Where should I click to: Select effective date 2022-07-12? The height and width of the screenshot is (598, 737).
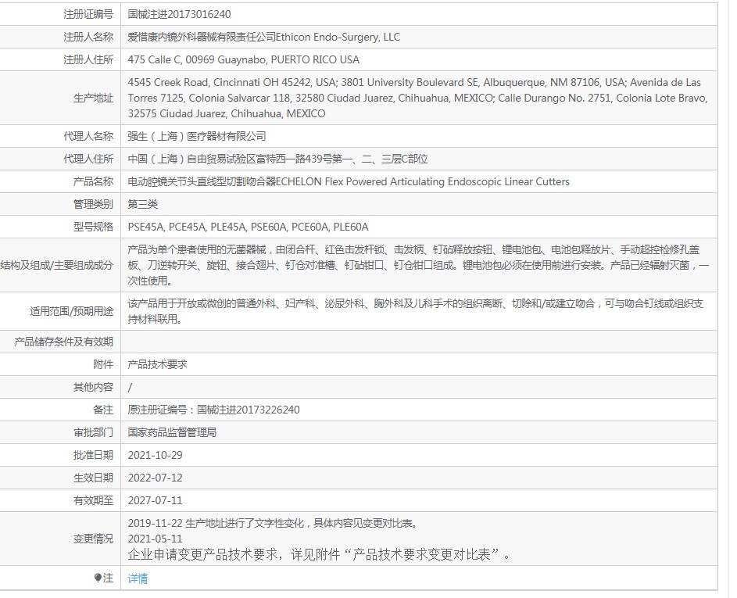click(155, 478)
